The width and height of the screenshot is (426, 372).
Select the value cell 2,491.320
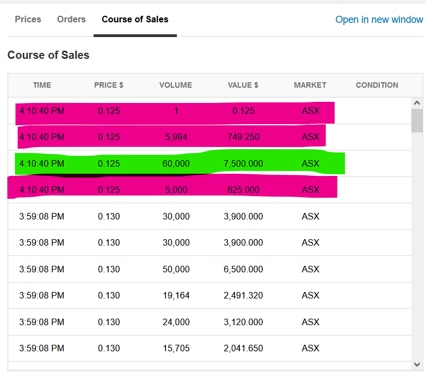tap(243, 295)
